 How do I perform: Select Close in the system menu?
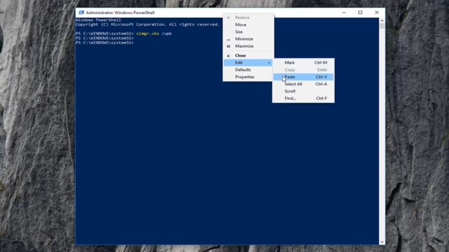[x=248, y=56]
